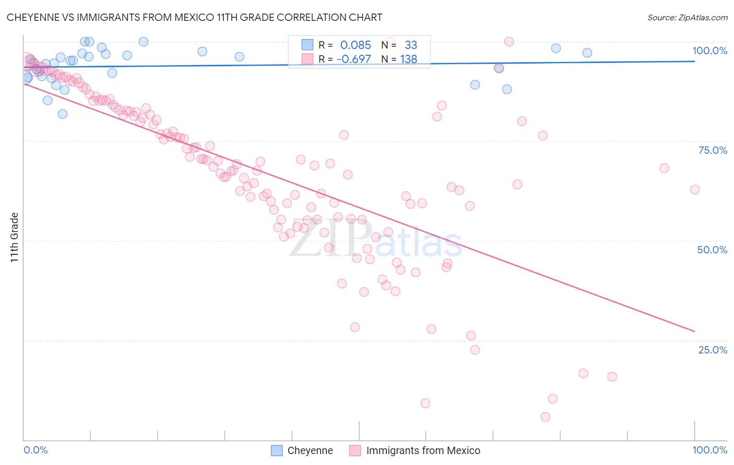The height and width of the screenshot is (465, 734).
Task: Select the Immigrants from Mexico legend label
Action: [x=423, y=450]
